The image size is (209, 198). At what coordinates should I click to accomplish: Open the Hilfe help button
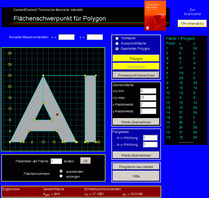click(x=136, y=176)
